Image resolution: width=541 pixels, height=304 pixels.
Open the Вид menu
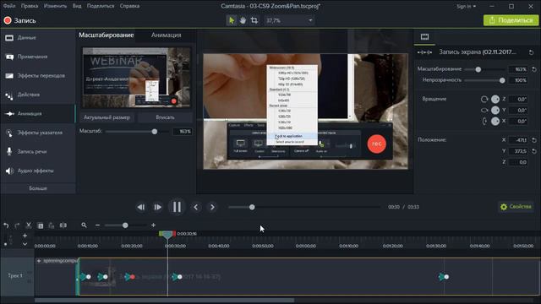pos(77,6)
